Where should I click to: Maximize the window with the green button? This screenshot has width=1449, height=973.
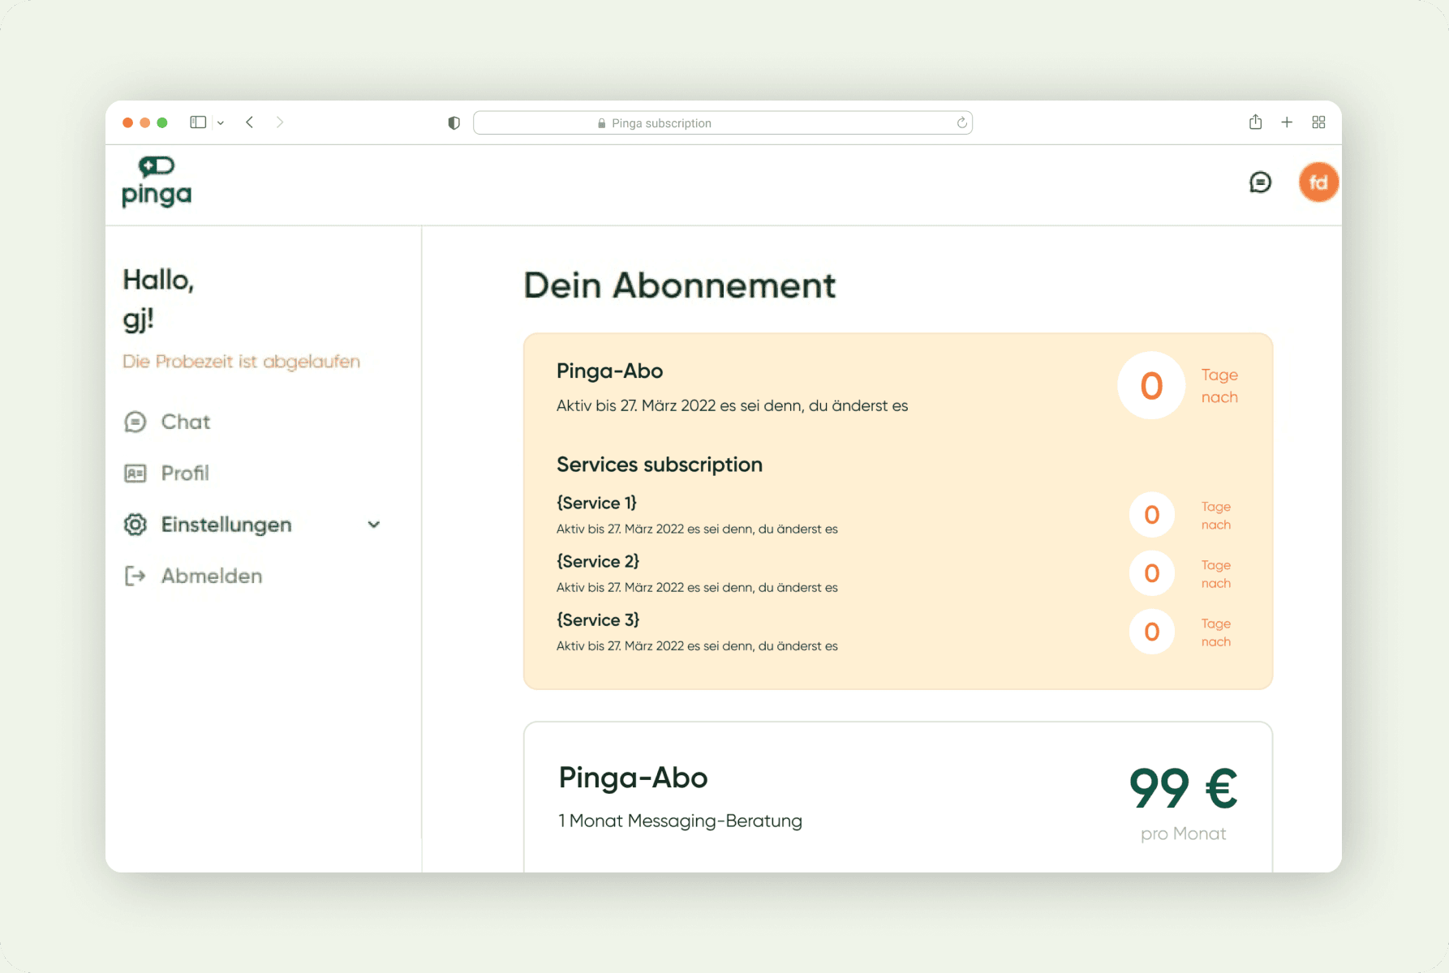(162, 122)
